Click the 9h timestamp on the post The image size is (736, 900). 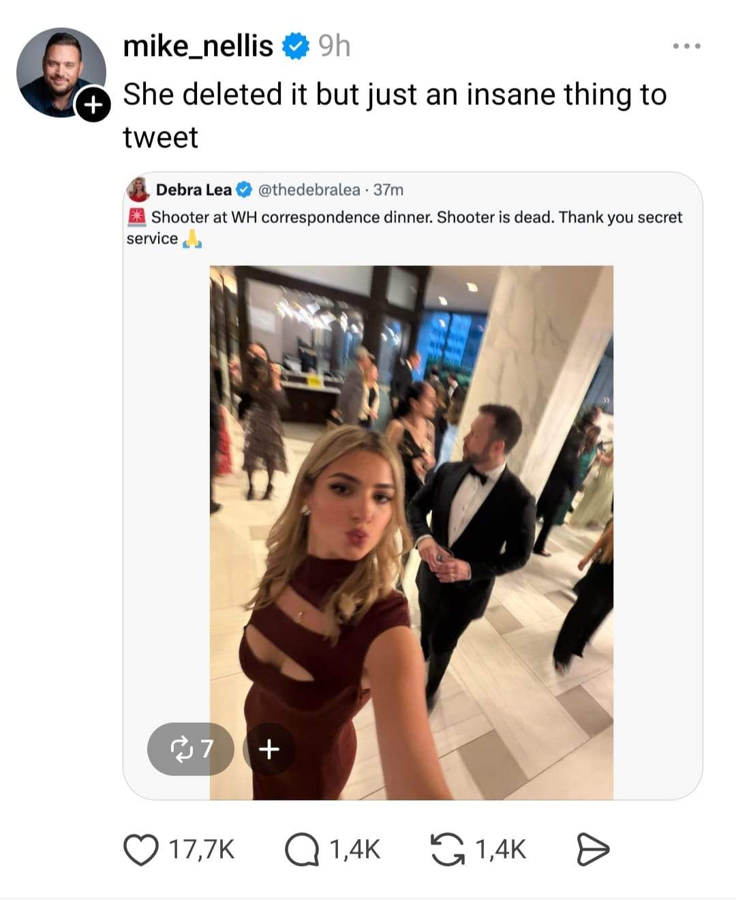coord(334,46)
